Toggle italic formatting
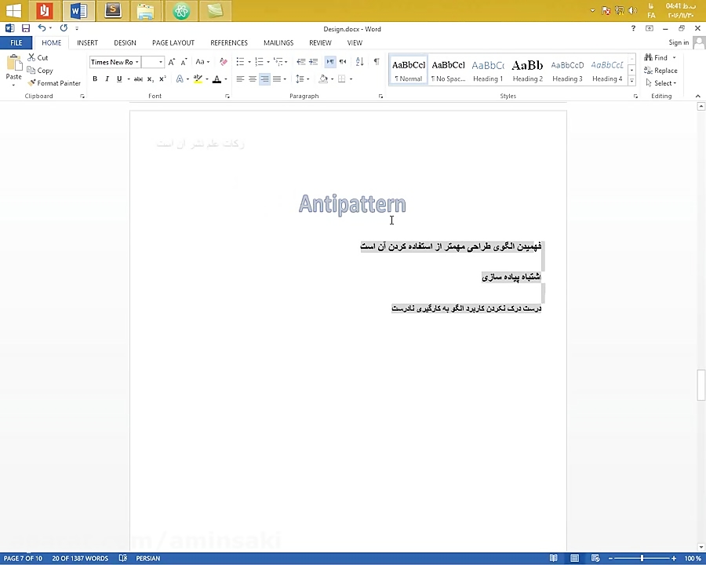The height and width of the screenshot is (565, 706). pos(107,78)
